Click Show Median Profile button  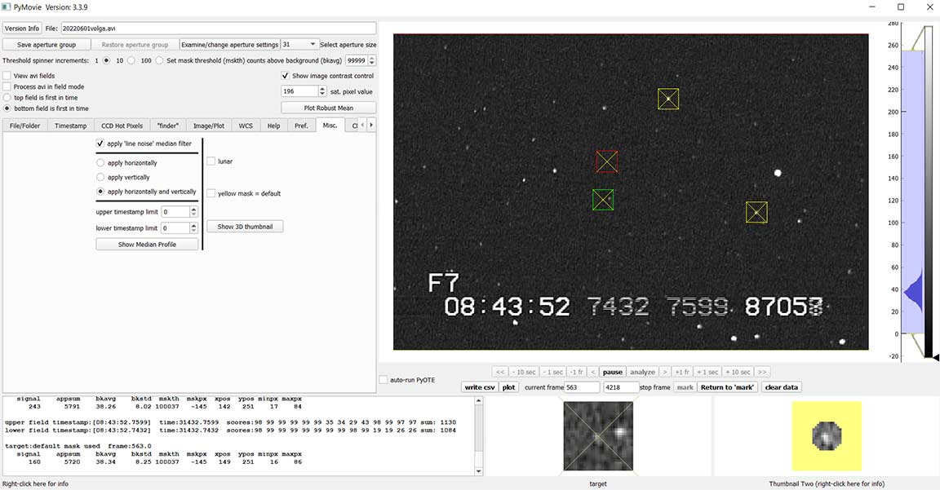(147, 245)
